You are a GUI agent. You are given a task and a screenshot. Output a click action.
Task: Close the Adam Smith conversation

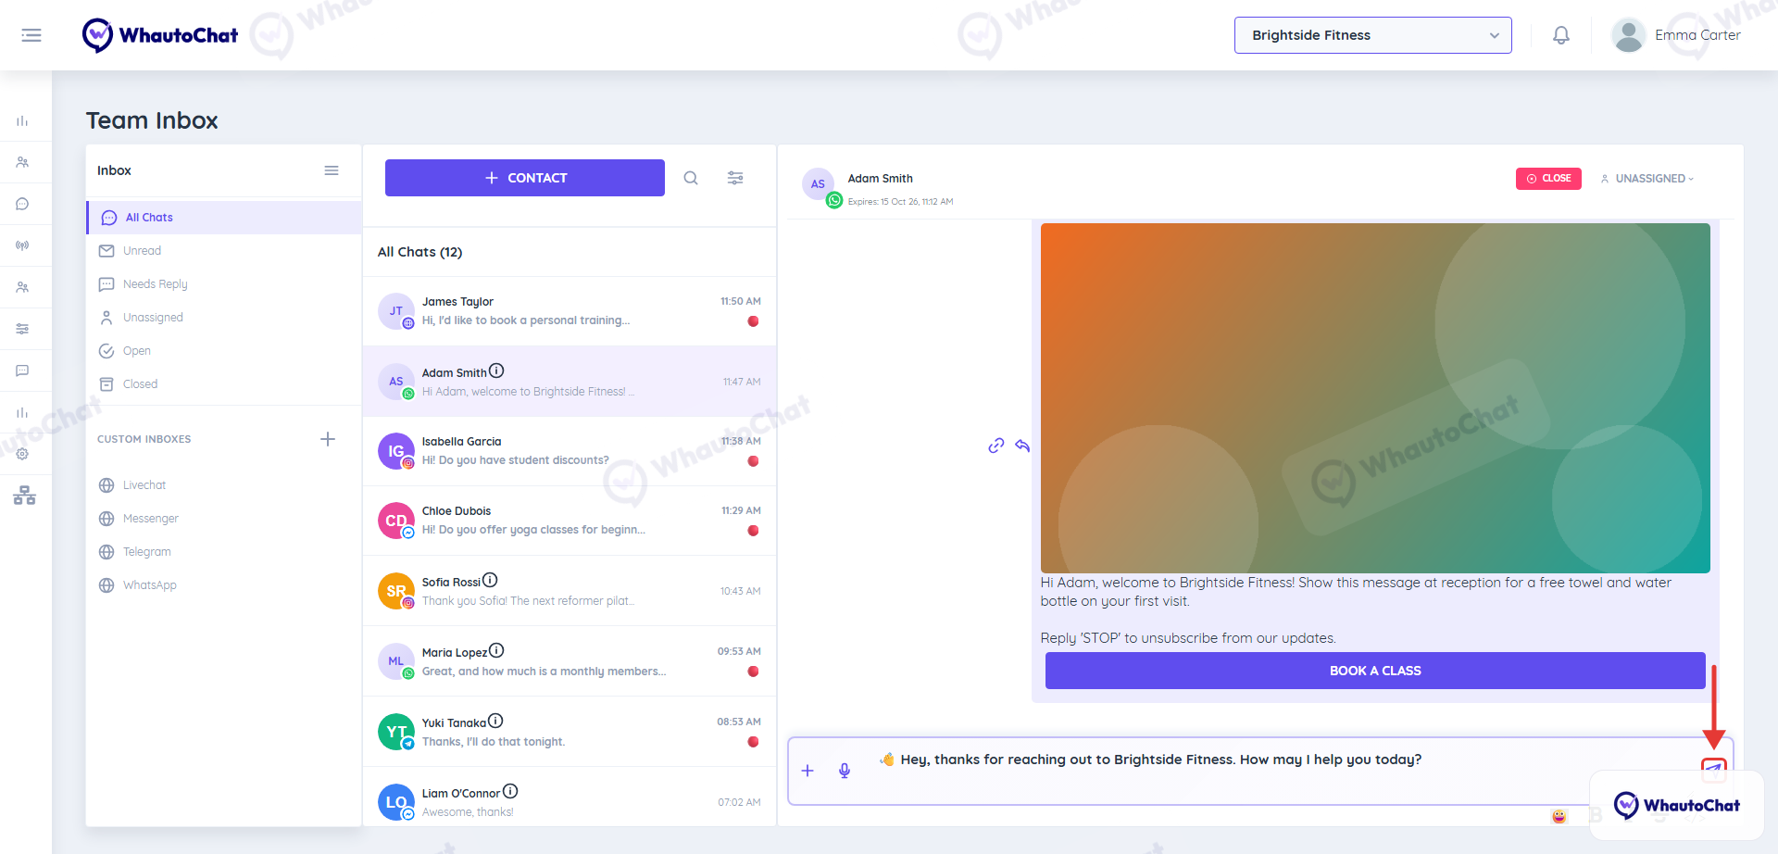click(x=1548, y=179)
